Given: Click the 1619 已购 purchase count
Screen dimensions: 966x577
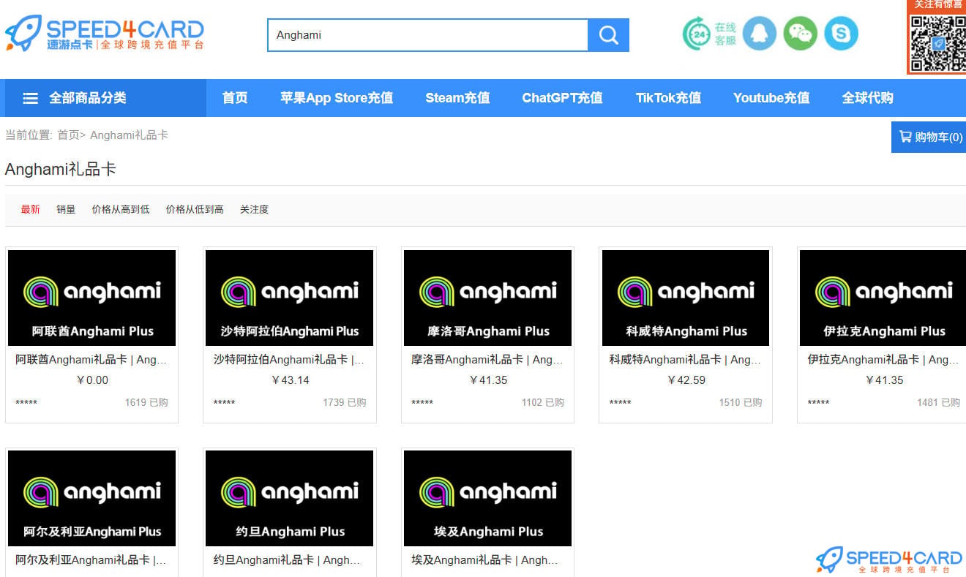Looking at the screenshot, I should pos(146,402).
